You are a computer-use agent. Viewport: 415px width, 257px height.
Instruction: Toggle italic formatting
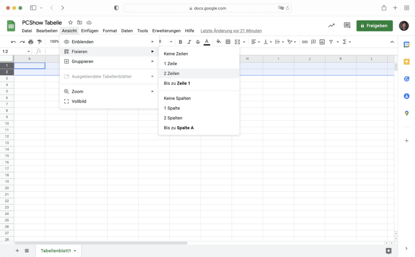[x=189, y=42]
